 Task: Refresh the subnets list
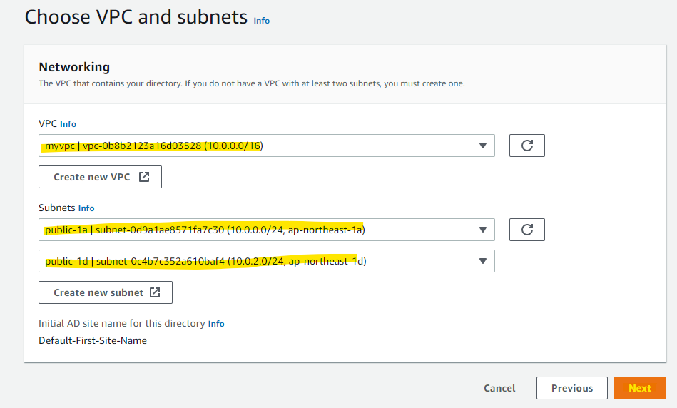coord(526,230)
